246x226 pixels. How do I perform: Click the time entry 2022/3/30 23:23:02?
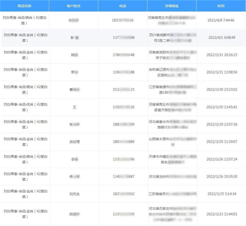coord(221,90)
